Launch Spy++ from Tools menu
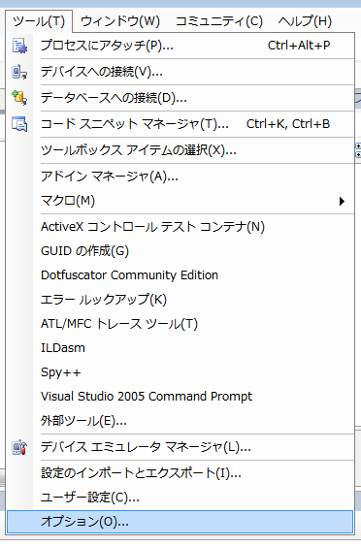 (x=180, y=372)
